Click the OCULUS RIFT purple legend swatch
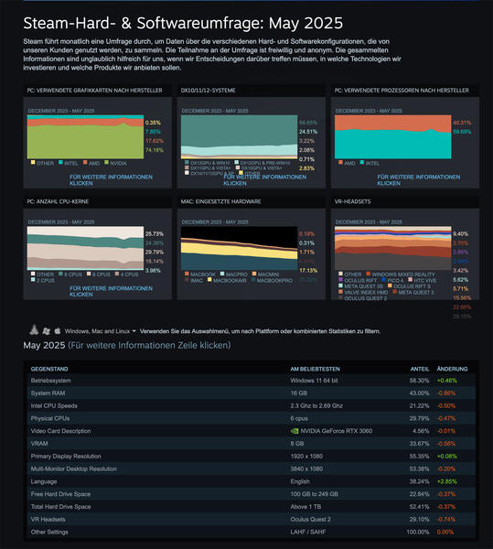Image resolution: width=493 pixels, height=549 pixels. 340,280
